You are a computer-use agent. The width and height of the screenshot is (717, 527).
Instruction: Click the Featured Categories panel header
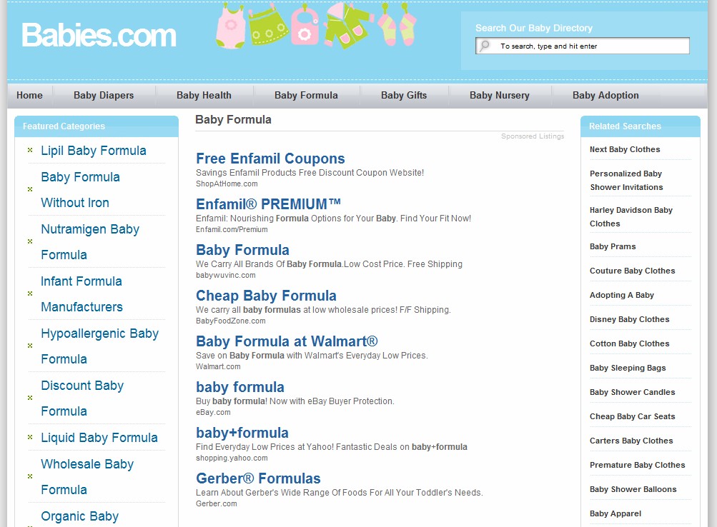pos(97,126)
